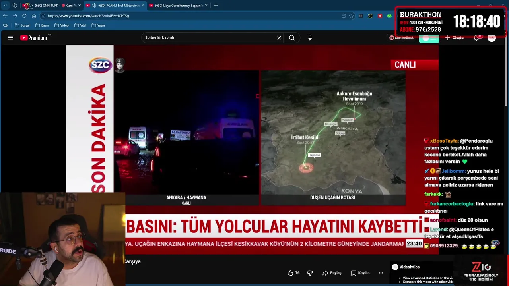509x286 pixels.
Task: Switch to the Libya Genelkurmay Başkanı tab
Action: pos(178,6)
